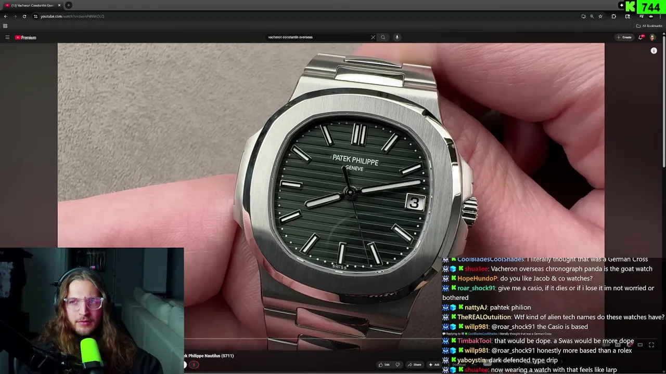
Task: Bookmark this page with the star
Action: tap(600, 16)
